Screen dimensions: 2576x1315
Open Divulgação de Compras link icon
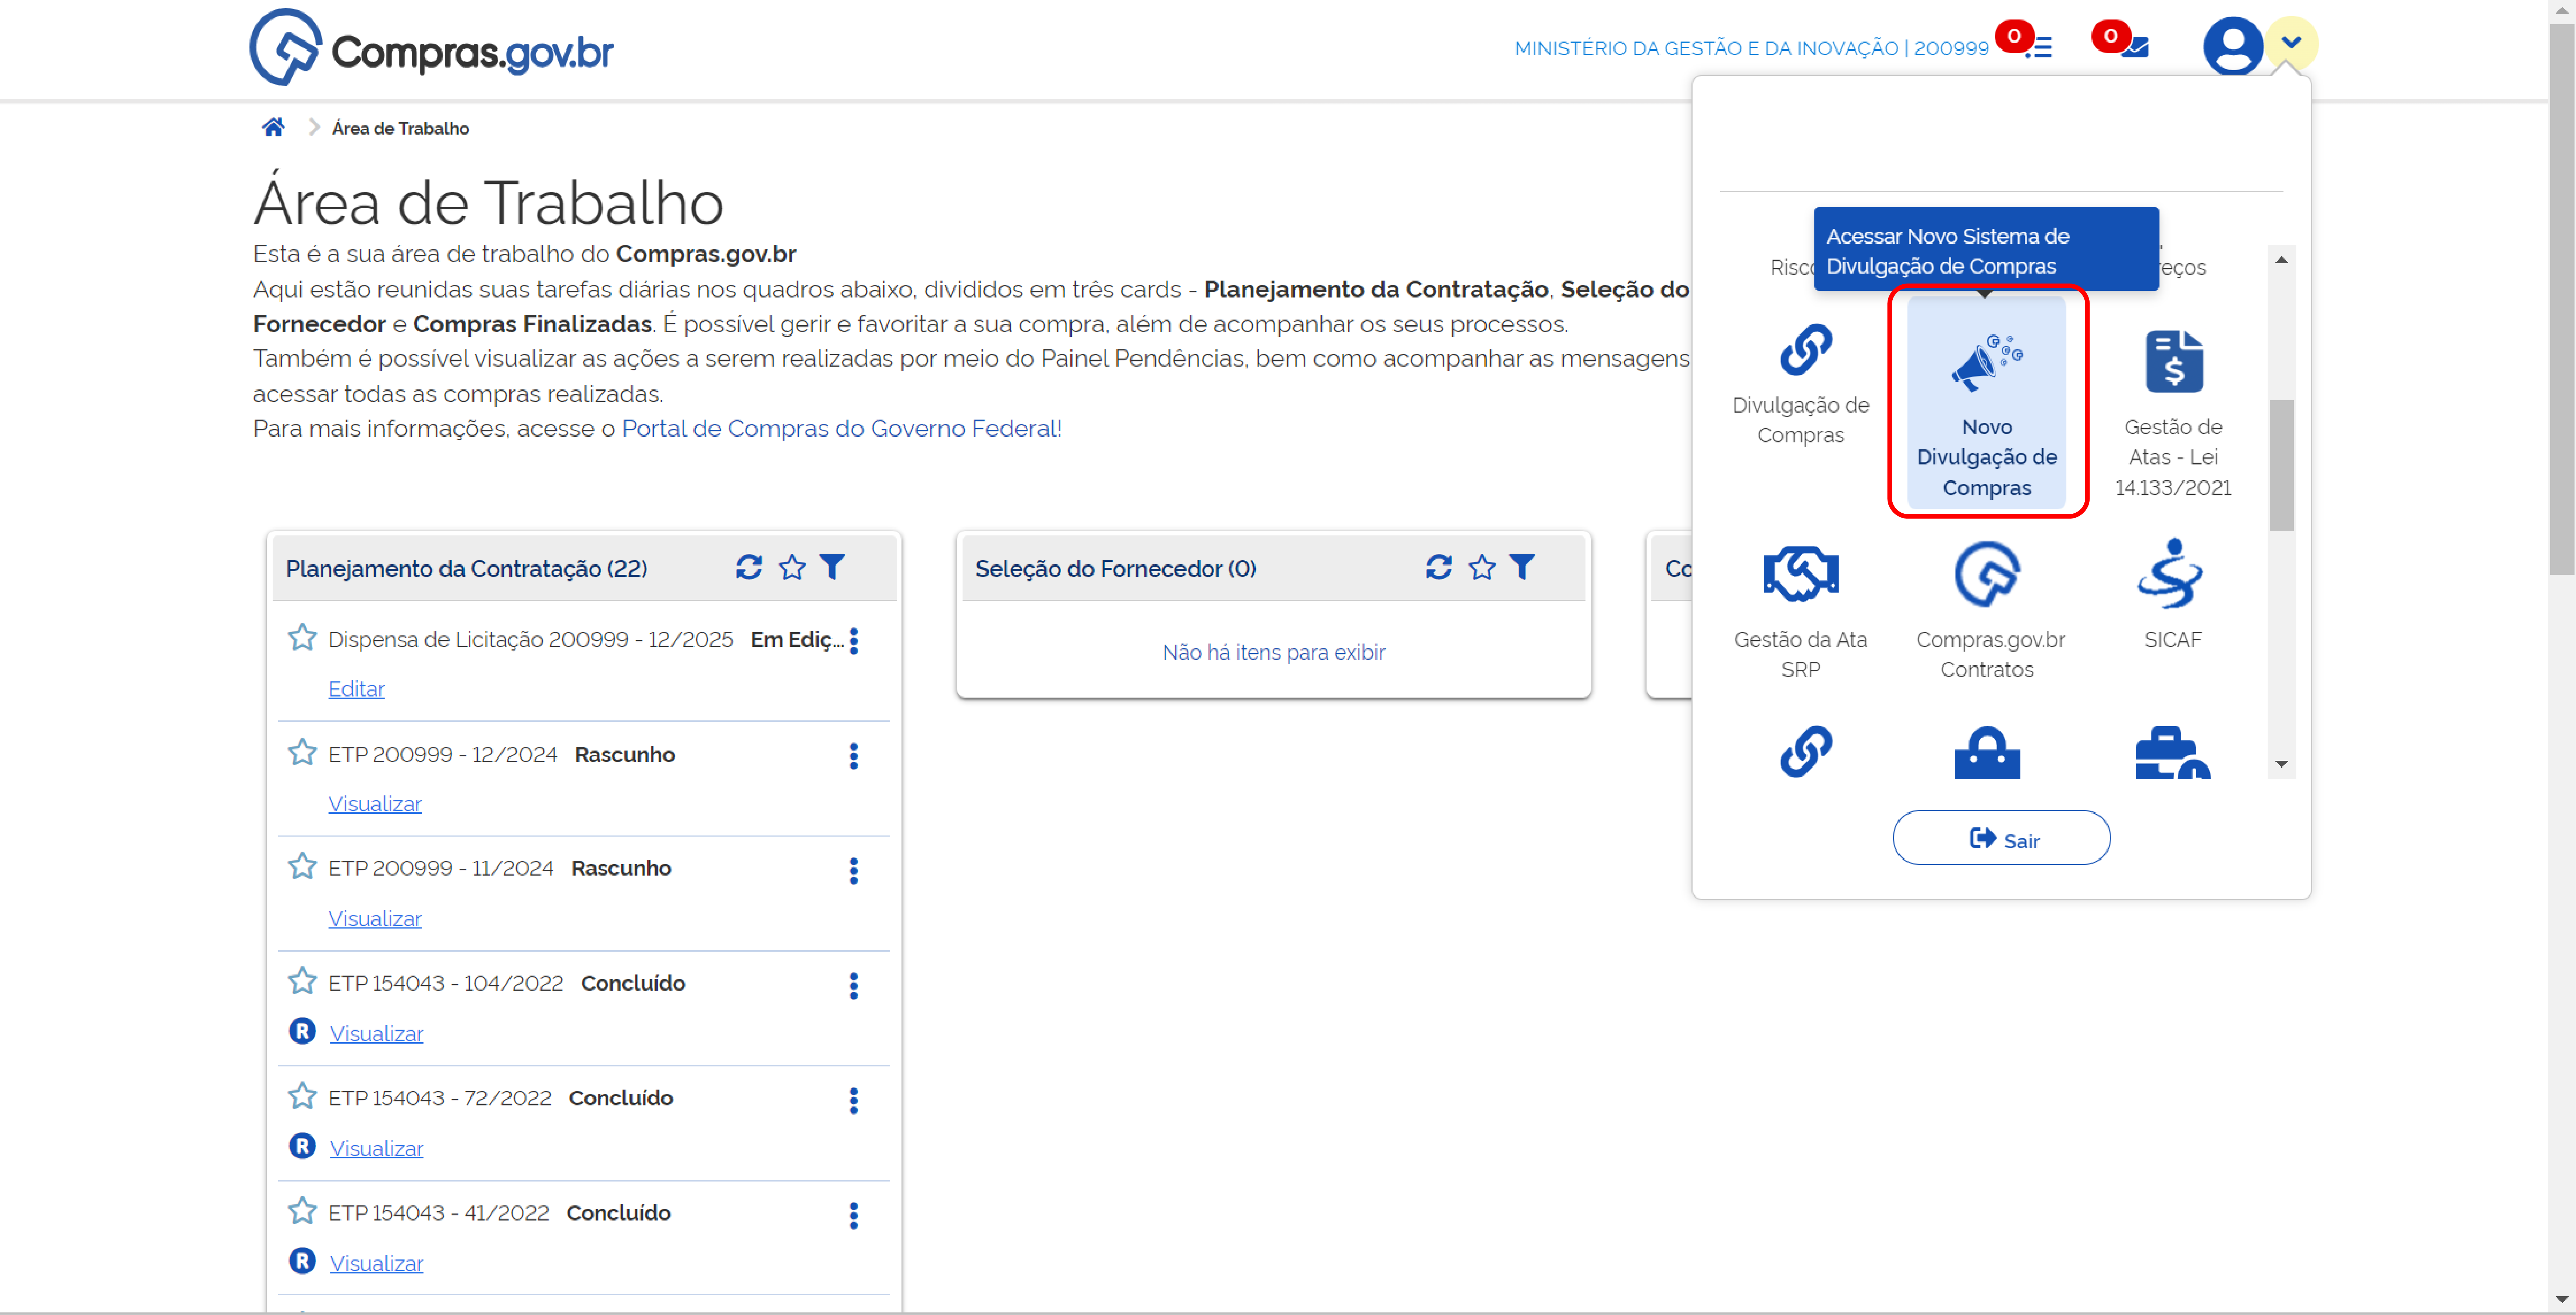coord(1805,350)
